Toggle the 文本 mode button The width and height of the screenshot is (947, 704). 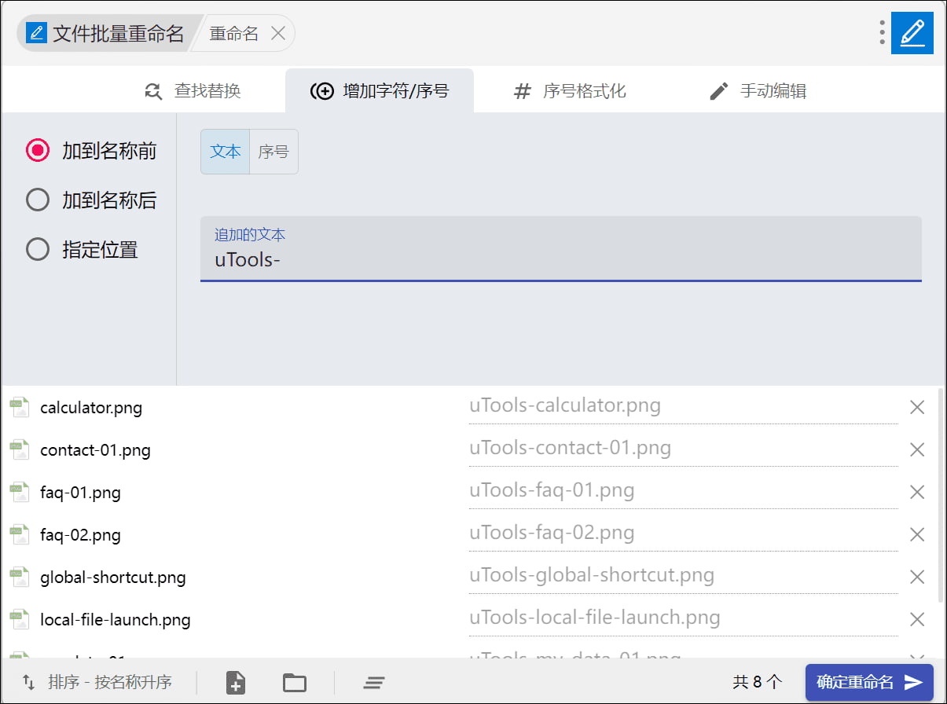226,152
